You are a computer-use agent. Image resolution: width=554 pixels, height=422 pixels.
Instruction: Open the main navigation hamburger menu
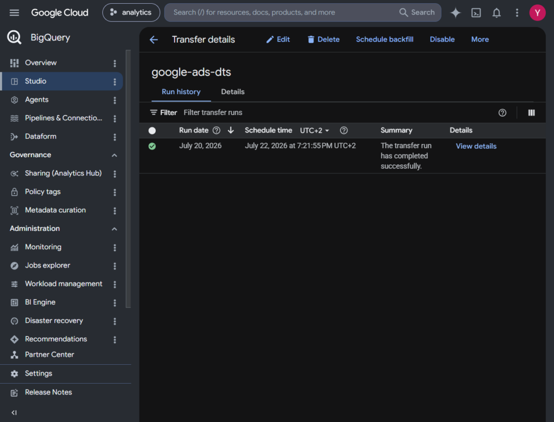14,13
